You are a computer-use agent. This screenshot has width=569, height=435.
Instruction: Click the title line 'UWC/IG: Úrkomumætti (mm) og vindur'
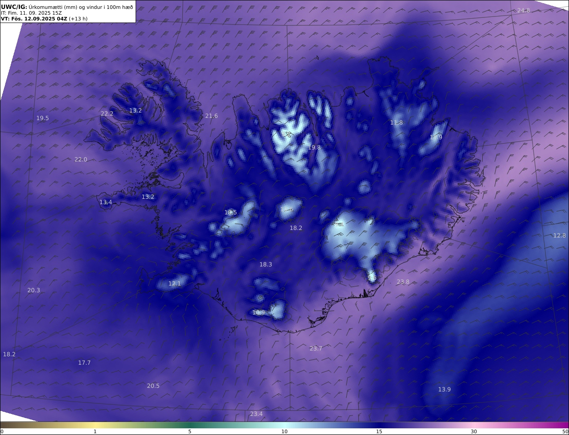coord(67,7)
